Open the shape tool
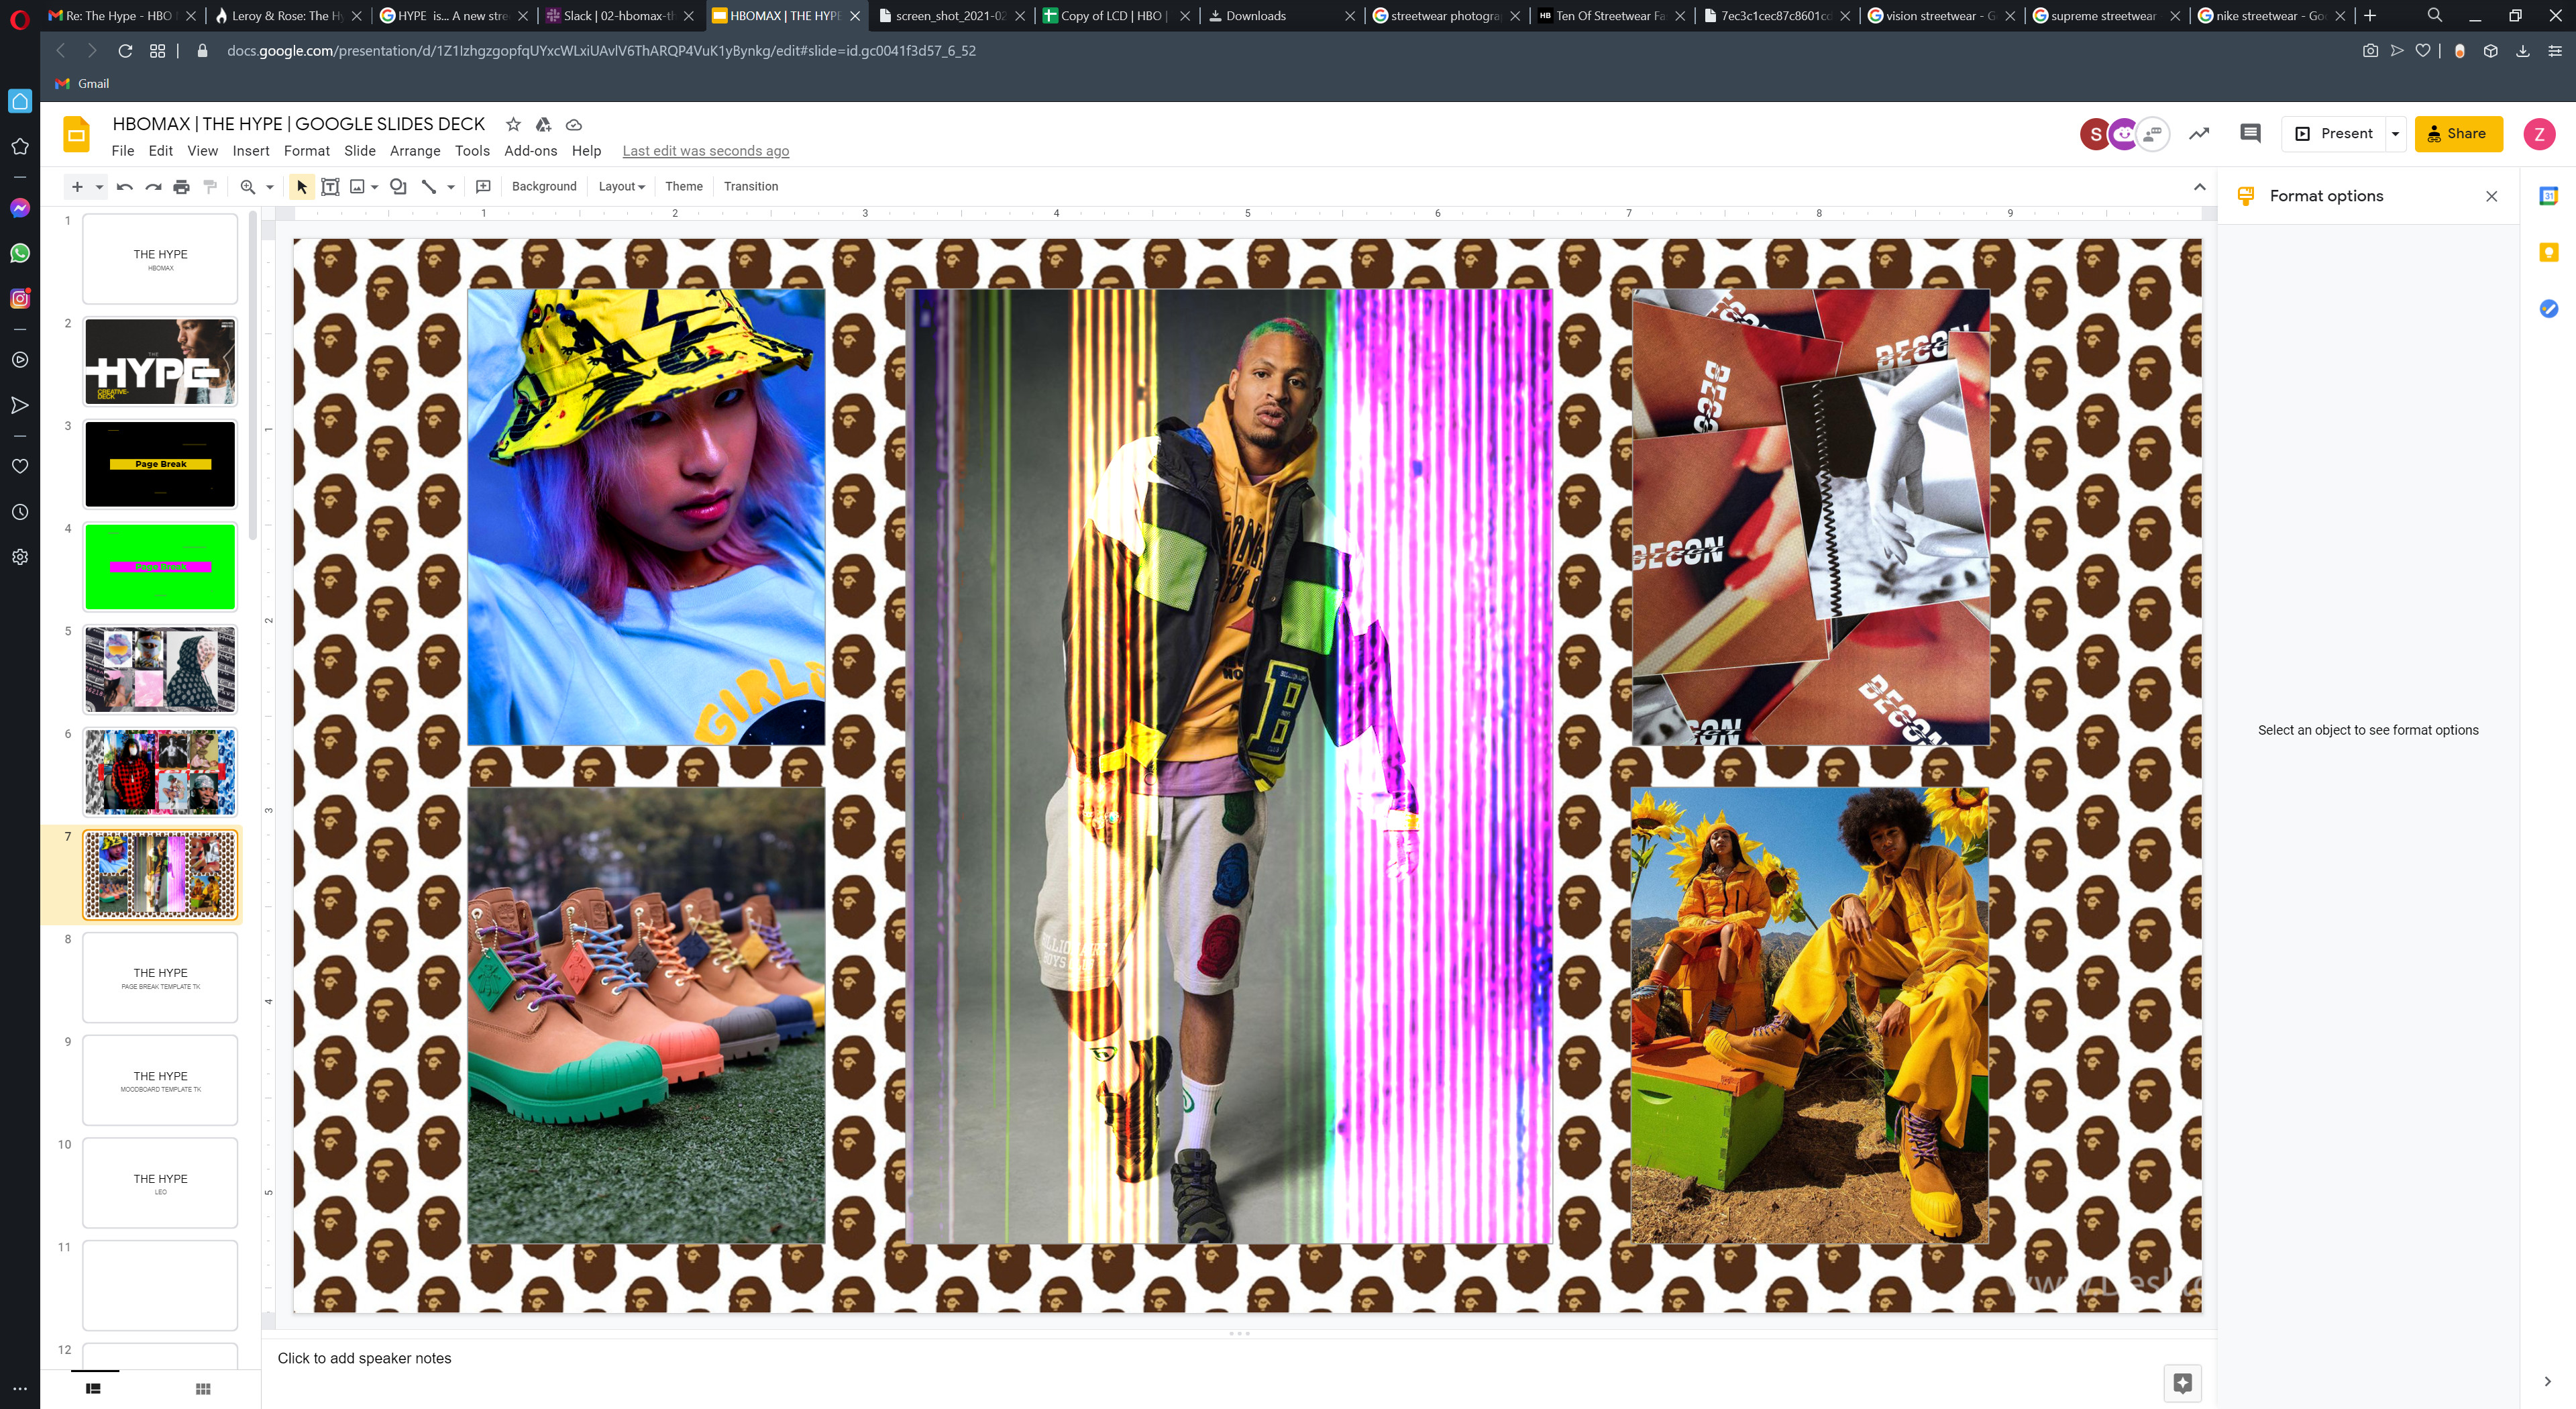Image resolution: width=2576 pixels, height=1409 pixels. point(398,186)
